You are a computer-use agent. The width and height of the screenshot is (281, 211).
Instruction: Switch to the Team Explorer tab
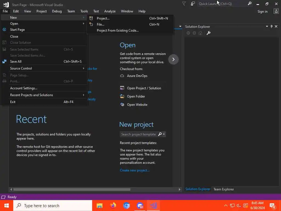tap(224, 189)
